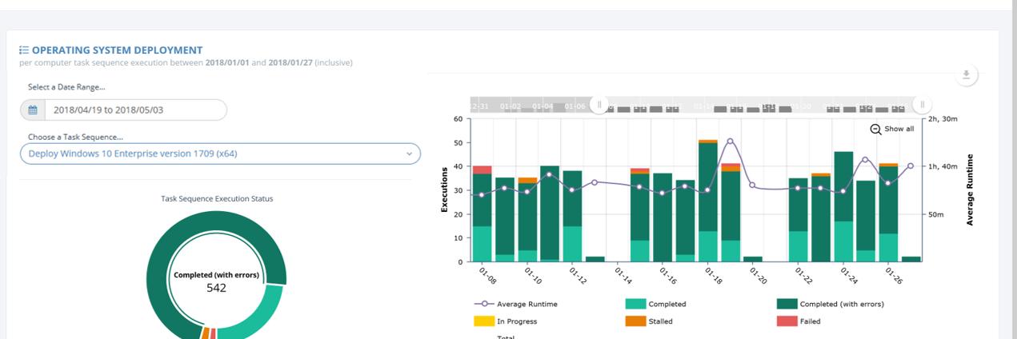Click the short dark green bar at 01-20

(753, 259)
